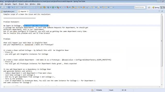Switch to the Spring perspective
Screen dimensions: 165x92
155,7
